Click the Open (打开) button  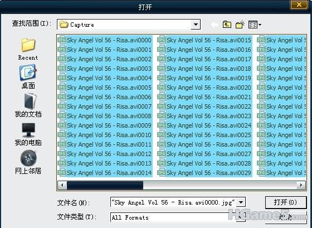point(286,202)
